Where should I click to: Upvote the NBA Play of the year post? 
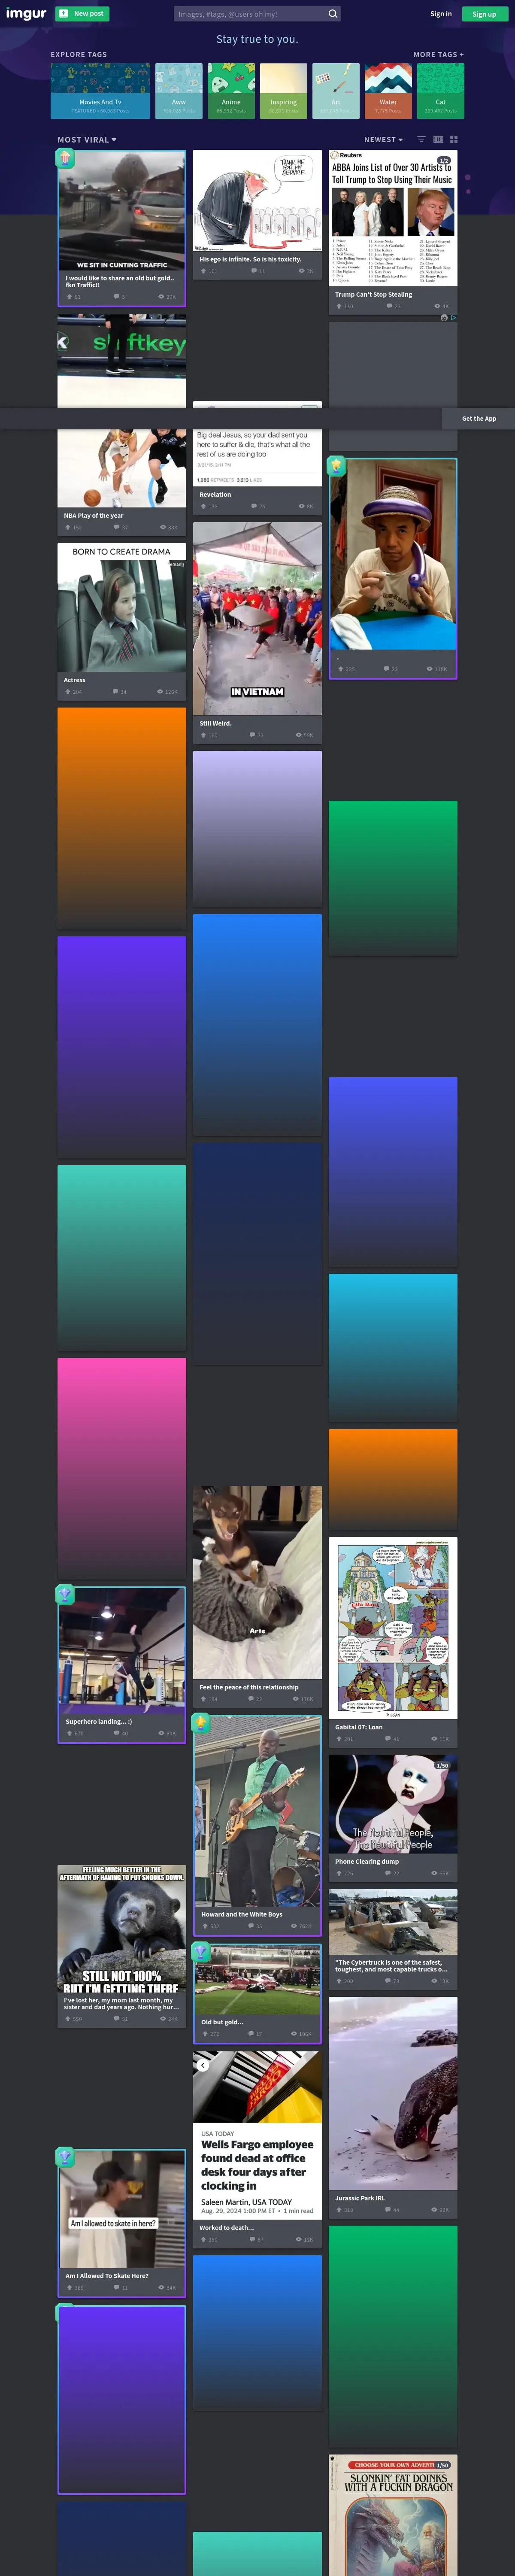[x=68, y=527]
